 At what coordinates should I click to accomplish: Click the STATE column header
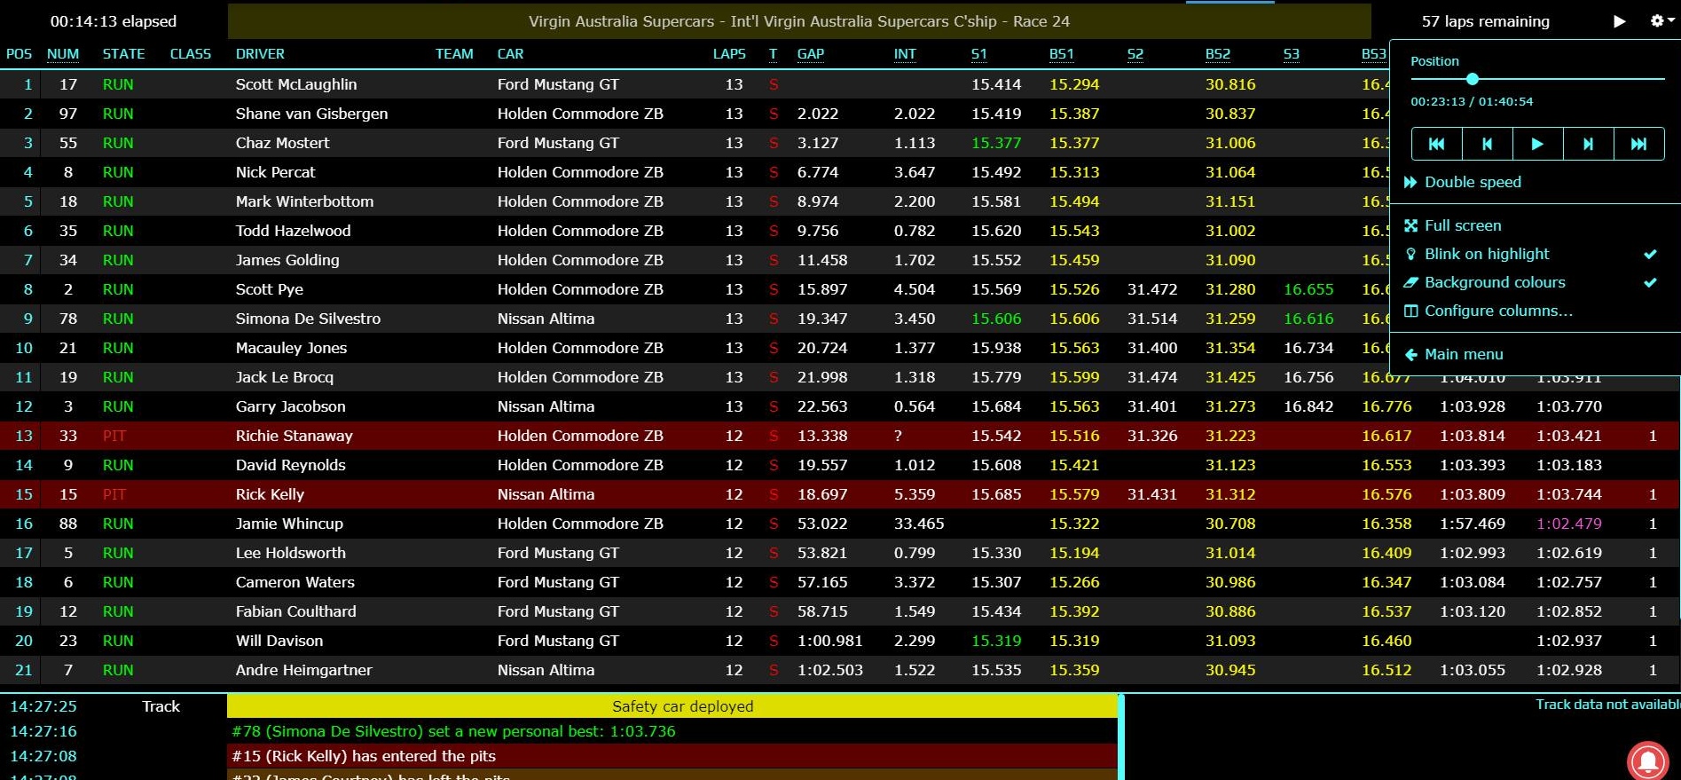tap(123, 54)
